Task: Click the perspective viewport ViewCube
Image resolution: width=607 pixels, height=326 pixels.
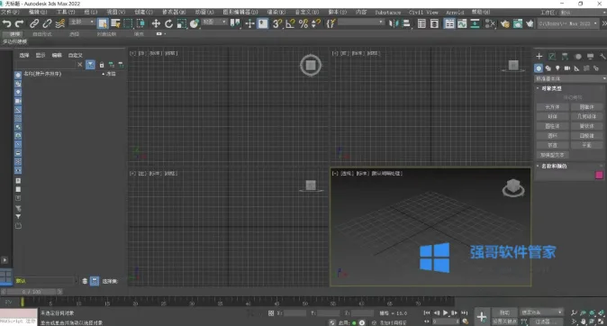Action: [513, 188]
